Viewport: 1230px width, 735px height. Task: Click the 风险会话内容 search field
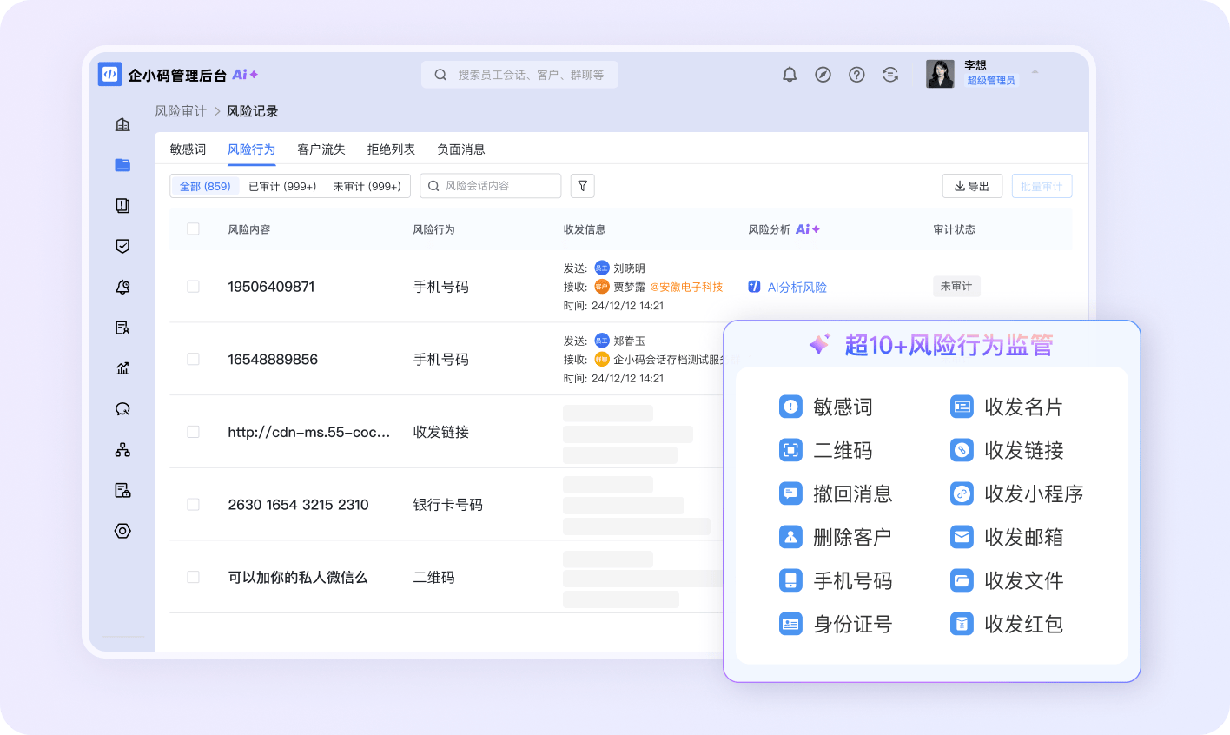click(x=491, y=186)
